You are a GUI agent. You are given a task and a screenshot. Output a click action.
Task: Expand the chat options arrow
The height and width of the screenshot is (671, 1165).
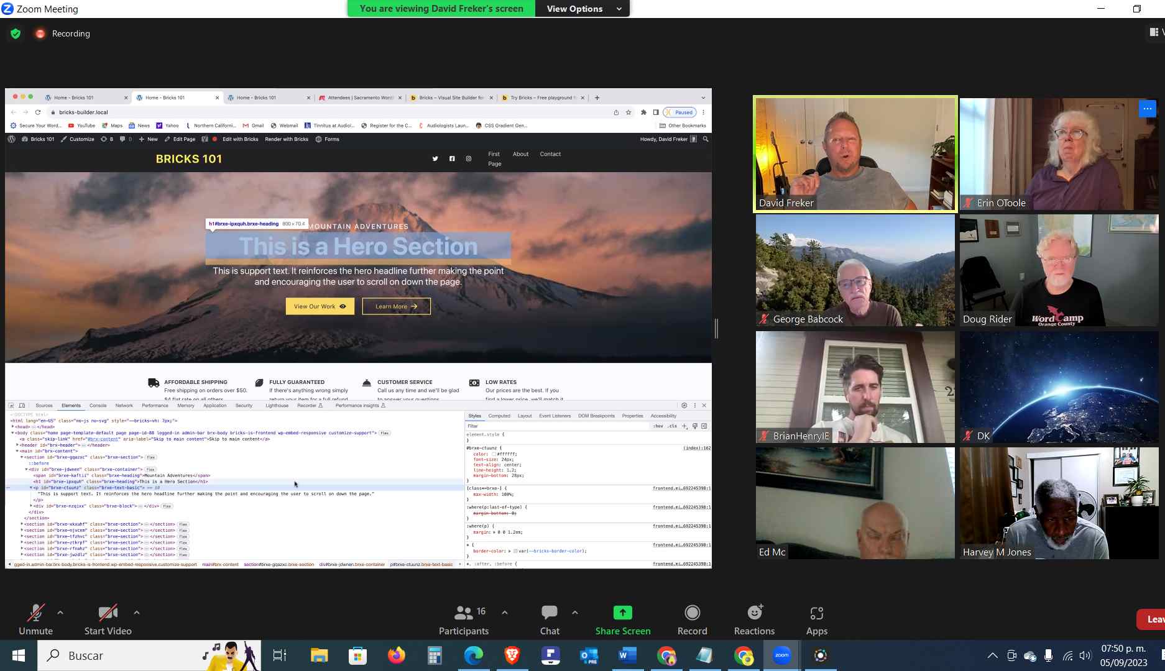575,613
